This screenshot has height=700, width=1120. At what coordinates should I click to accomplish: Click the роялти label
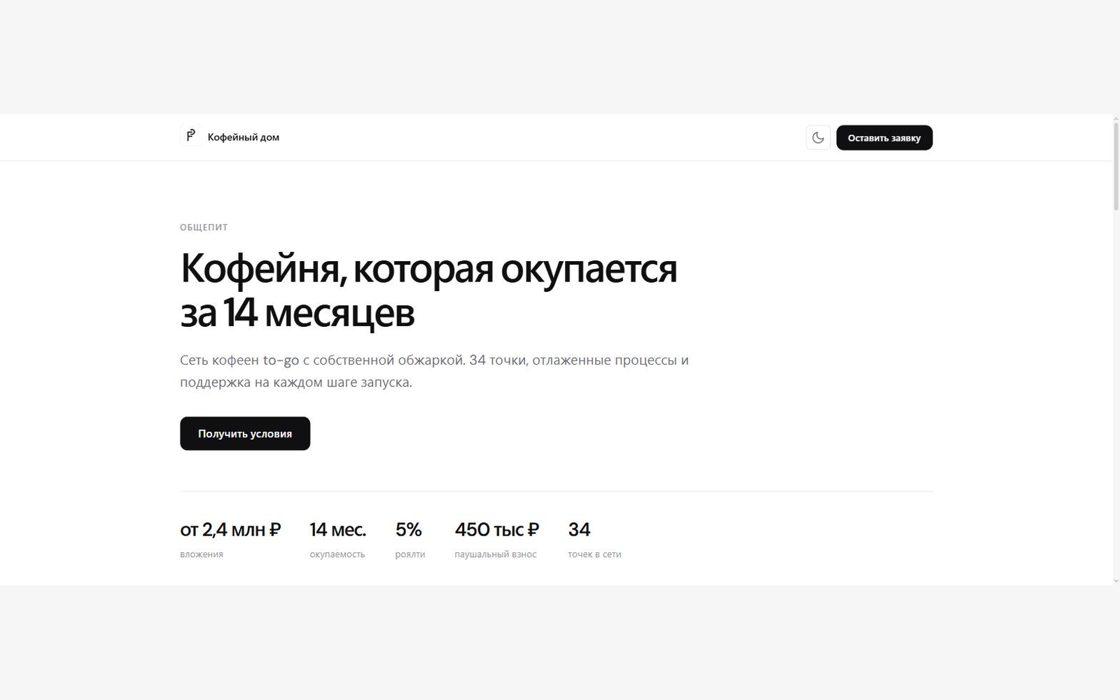(410, 554)
